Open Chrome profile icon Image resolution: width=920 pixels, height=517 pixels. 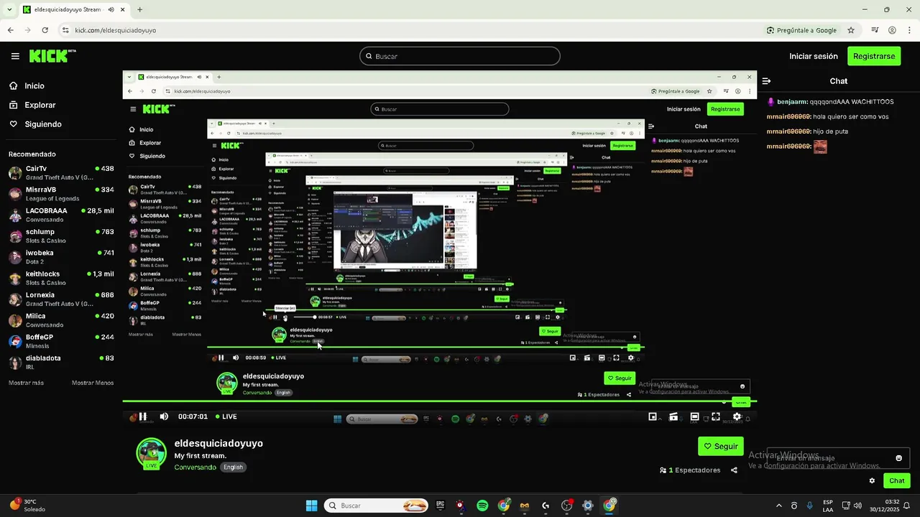point(892,30)
